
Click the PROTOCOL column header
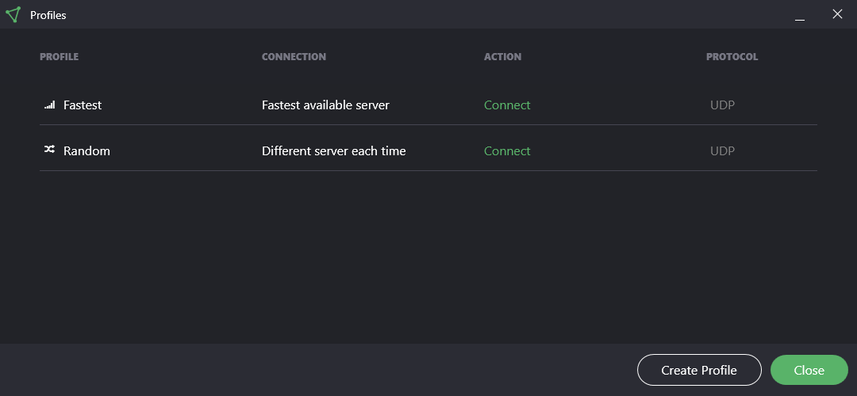(732, 57)
